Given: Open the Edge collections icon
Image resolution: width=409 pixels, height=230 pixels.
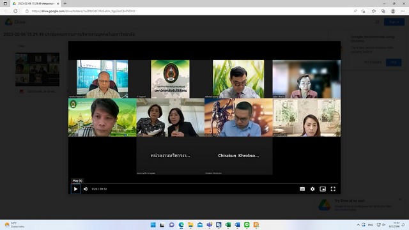Looking at the screenshot, I should pyautogui.click(x=383, y=11).
